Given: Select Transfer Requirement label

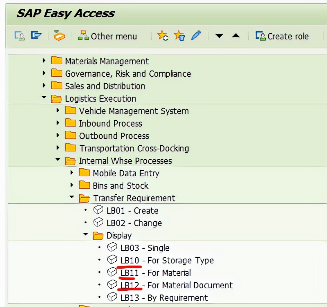Looking at the screenshot, I should pos(134,198).
